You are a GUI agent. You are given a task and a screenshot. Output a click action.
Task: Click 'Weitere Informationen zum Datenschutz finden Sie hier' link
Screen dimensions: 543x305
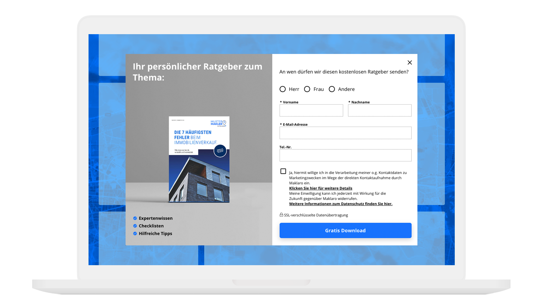341,204
